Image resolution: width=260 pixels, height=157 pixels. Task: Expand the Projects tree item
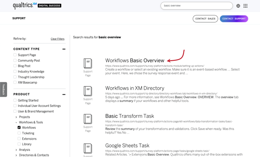16,117
